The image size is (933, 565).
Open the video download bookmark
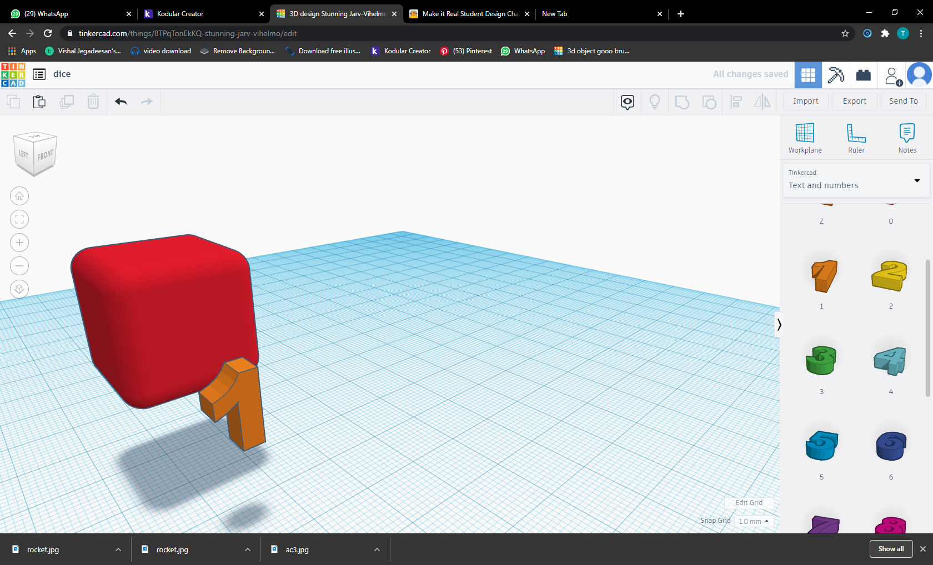[x=160, y=51]
